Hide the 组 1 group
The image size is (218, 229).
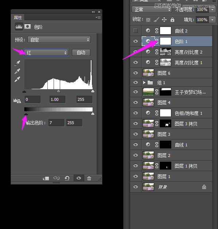(136, 82)
